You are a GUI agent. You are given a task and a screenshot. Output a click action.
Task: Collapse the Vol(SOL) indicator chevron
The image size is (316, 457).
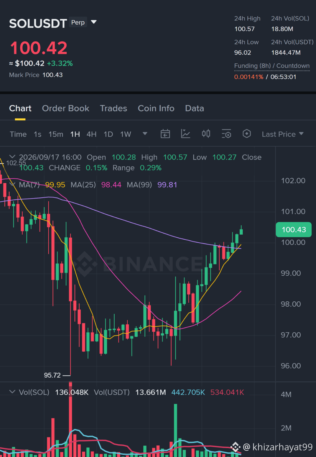pyautogui.click(x=12, y=392)
